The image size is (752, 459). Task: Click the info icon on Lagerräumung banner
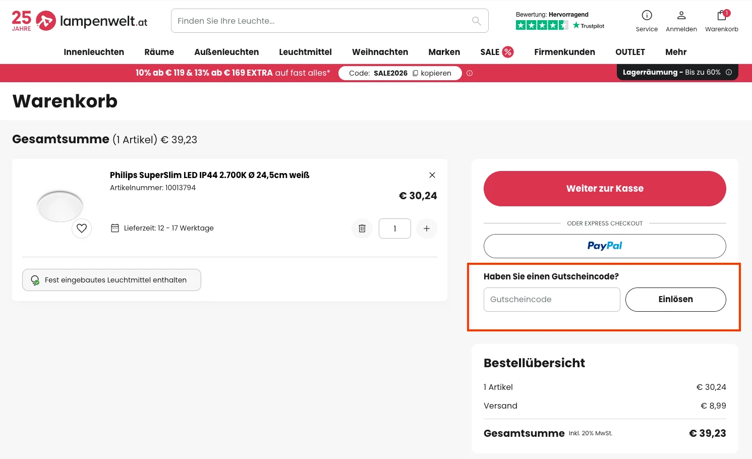tap(729, 72)
